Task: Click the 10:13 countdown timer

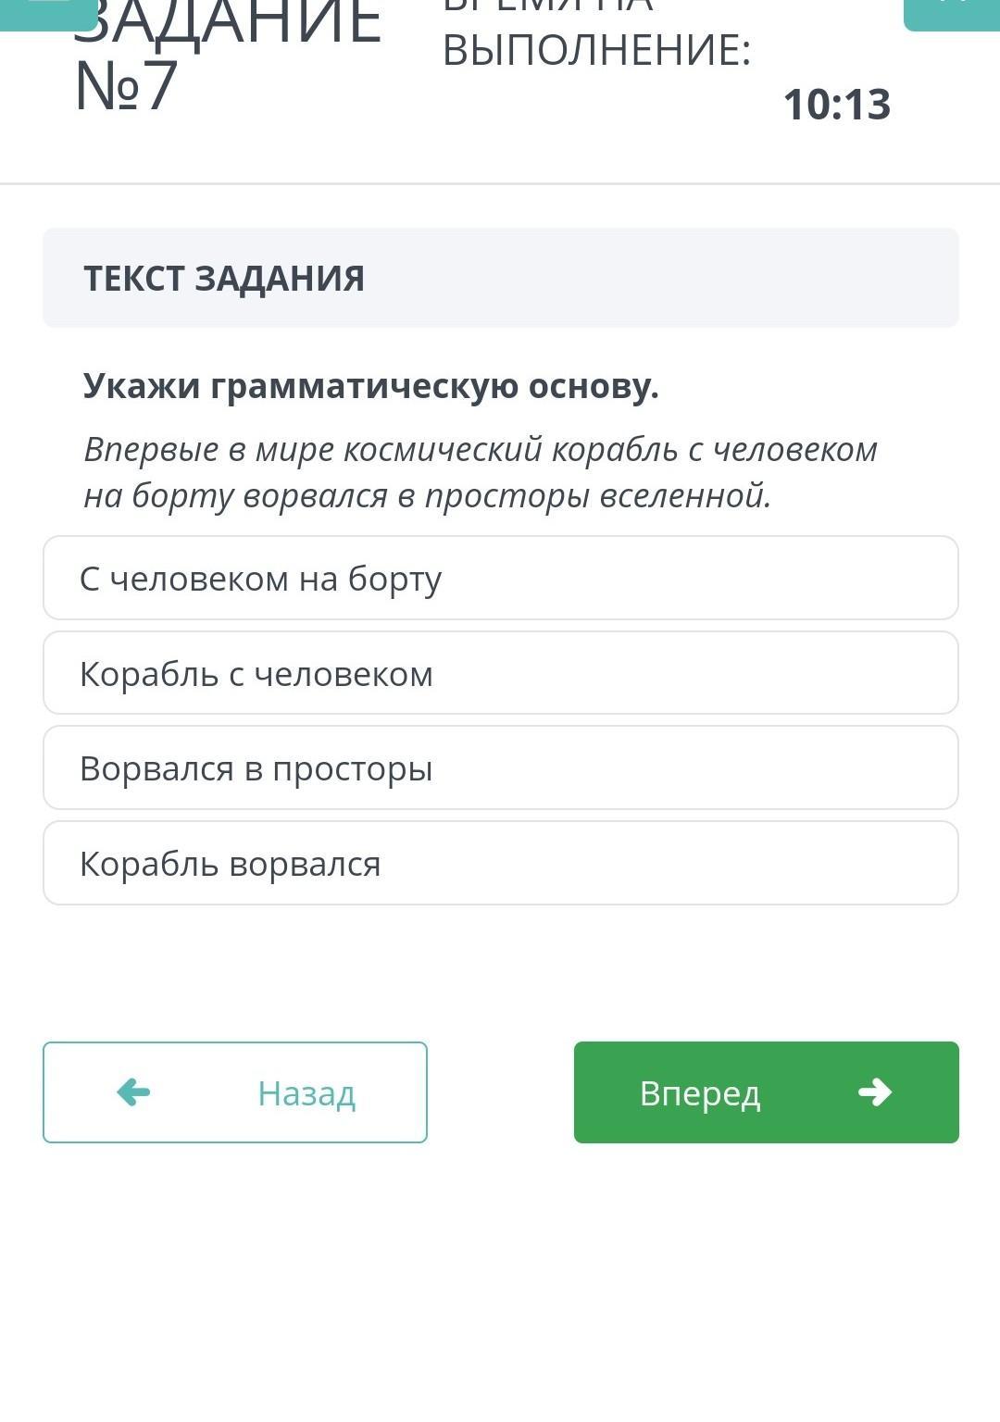Action: coord(836,104)
